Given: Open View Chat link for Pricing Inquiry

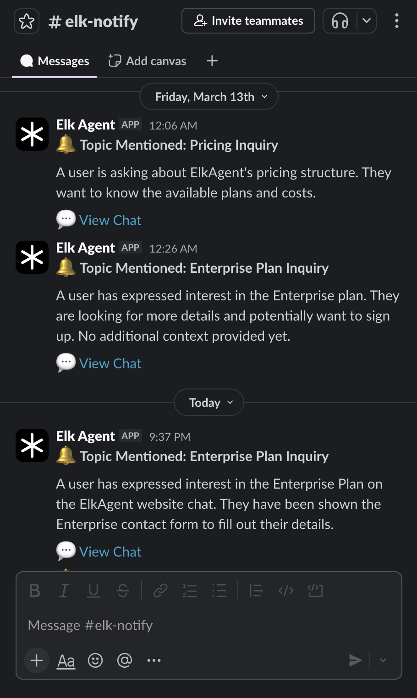Looking at the screenshot, I should [110, 220].
